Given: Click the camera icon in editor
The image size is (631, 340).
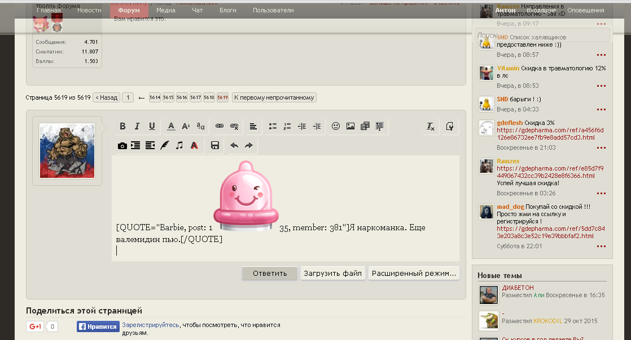Looking at the screenshot, I should [x=122, y=146].
